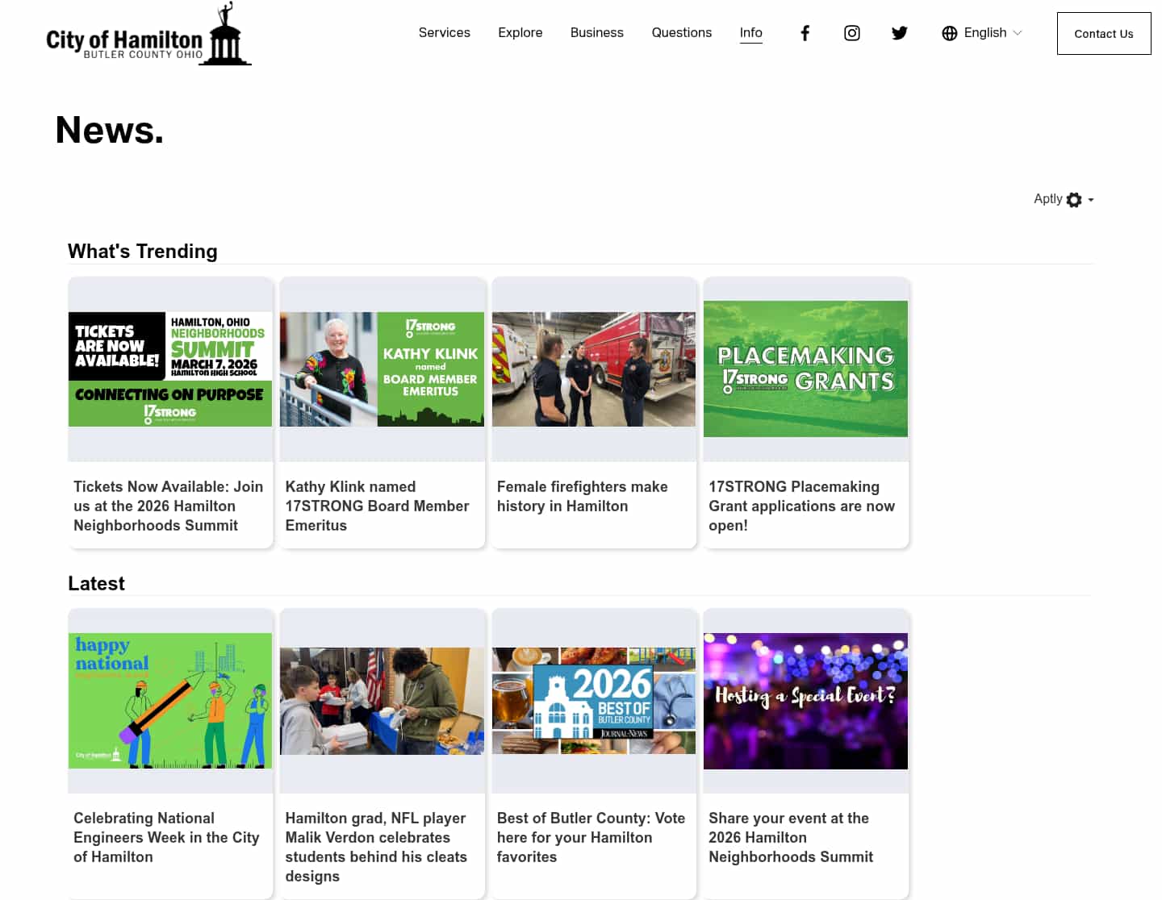The height and width of the screenshot is (900, 1162).
Task: Open the Malik Verdon cleats story
Action: coord(382,700)
